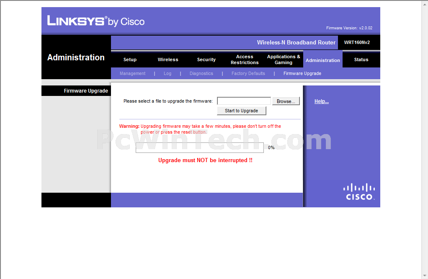Open the Setup tab
The height and width of the screenshot is (279, 428).
click(130, 59)
